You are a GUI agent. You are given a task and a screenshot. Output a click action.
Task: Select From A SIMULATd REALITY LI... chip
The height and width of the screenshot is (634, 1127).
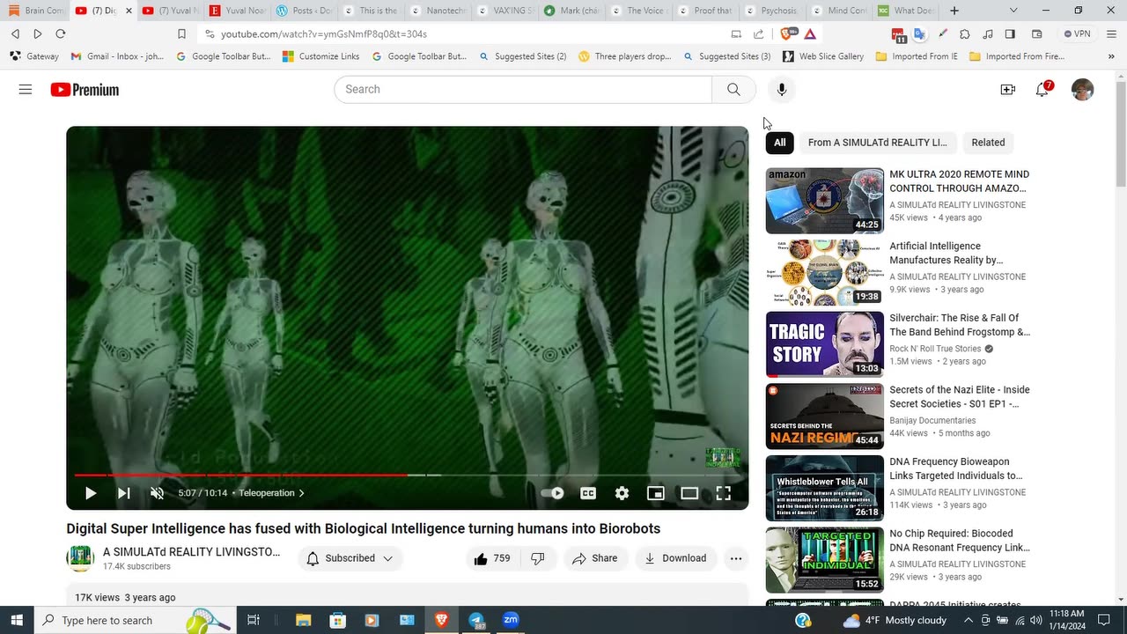point(877,143)
